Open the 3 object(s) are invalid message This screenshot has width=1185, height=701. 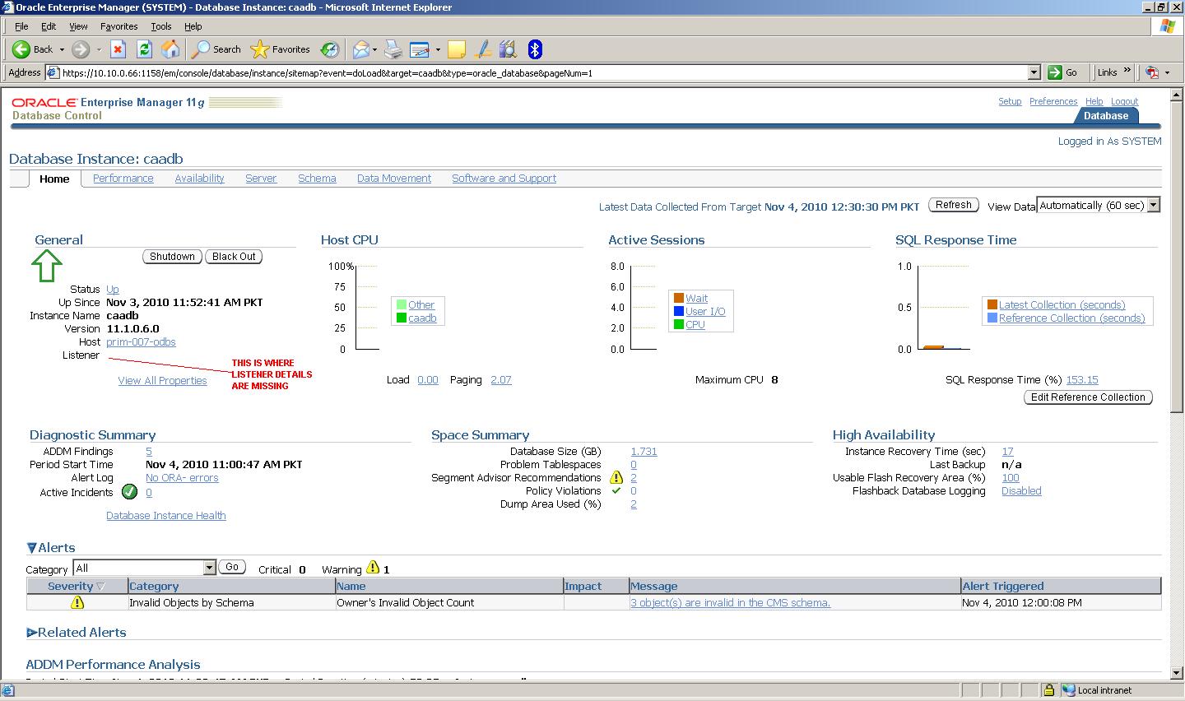click(x=730, y=603)
